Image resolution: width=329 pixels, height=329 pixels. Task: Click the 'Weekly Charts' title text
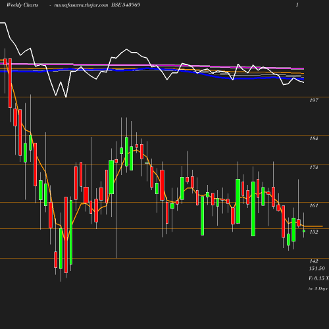22,5
